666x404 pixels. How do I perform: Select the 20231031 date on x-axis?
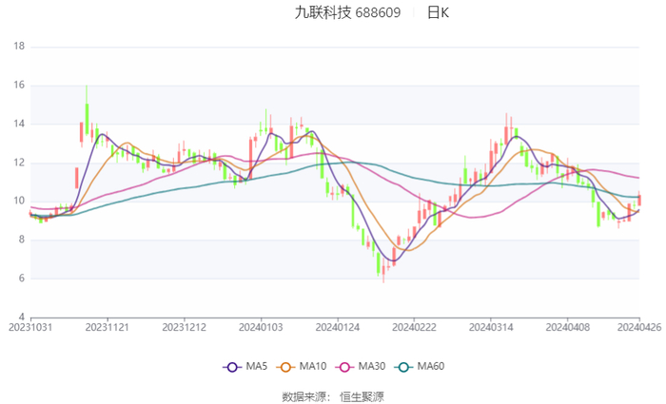point(30,327)
